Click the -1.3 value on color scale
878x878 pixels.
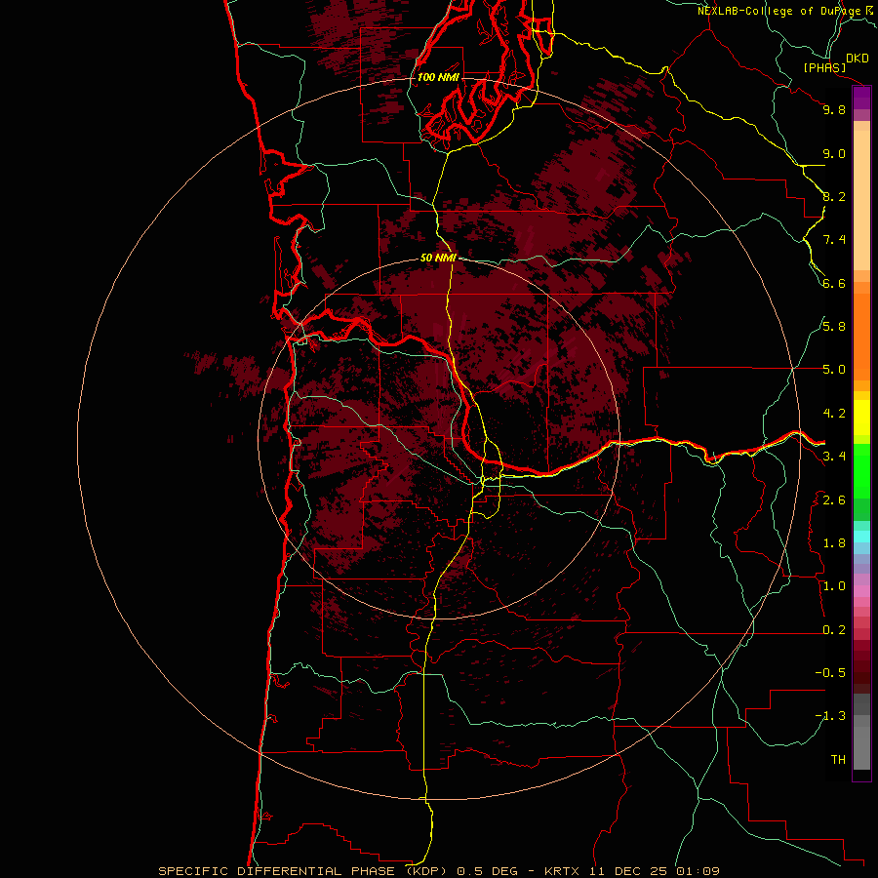click(x=830, y=716)
